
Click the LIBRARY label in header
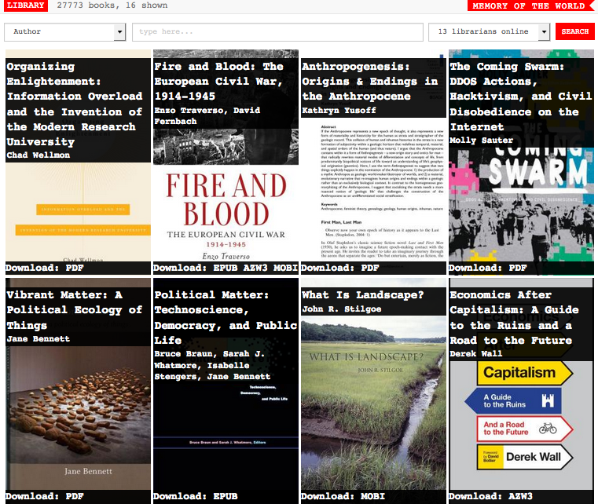[x=25, y=5]
